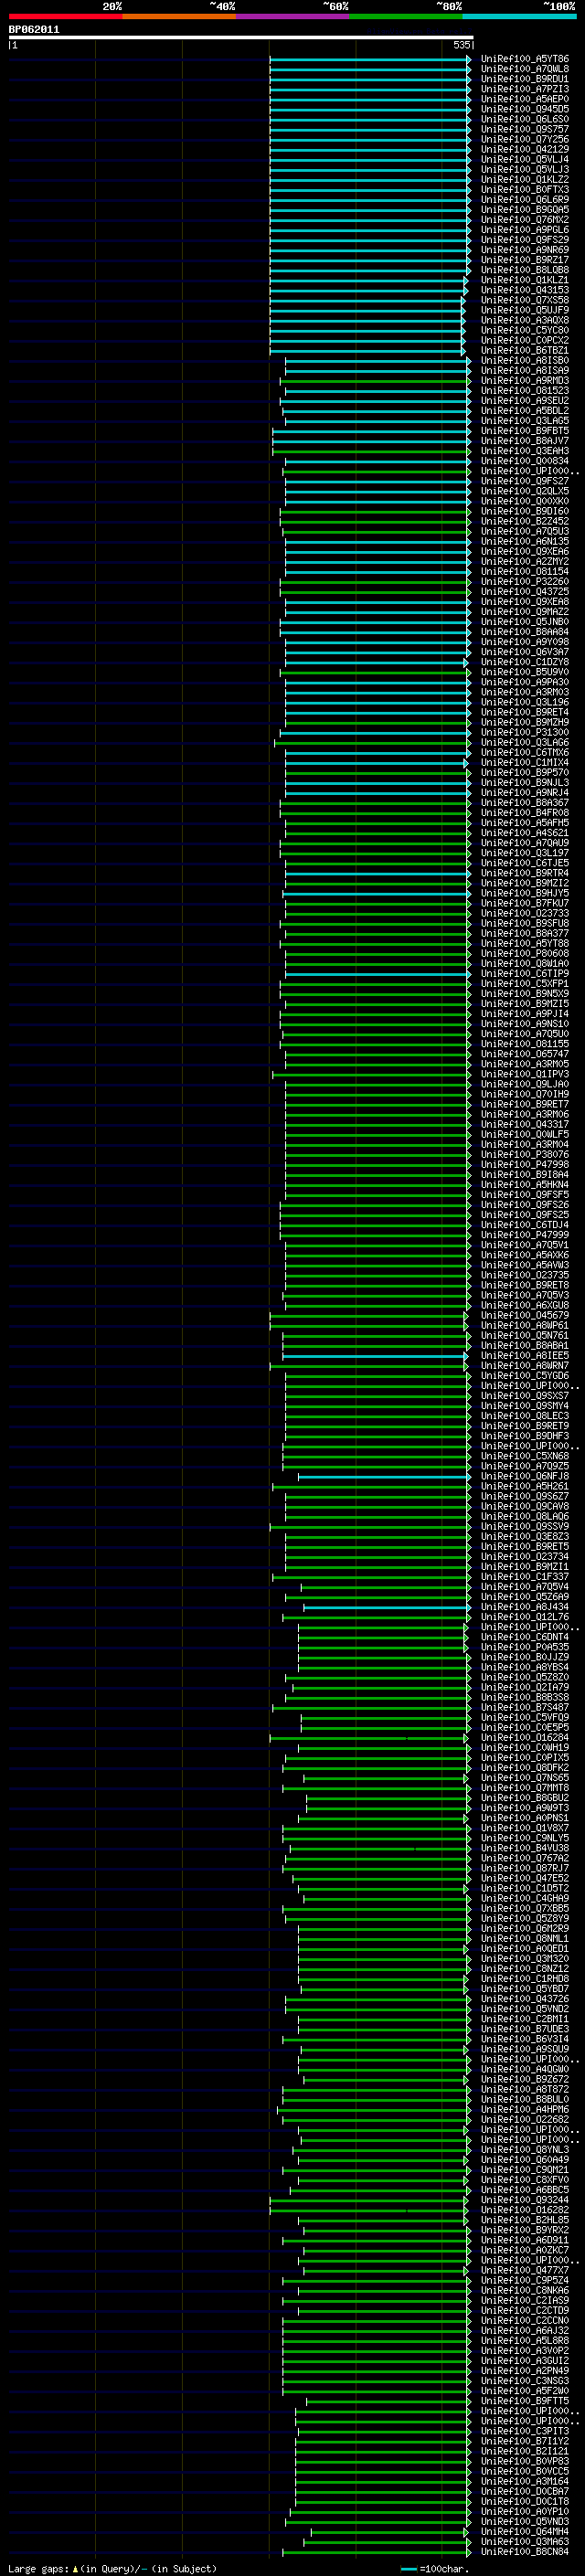
Task: Select hit label UniRef100_O45679
Action: 525,1316
